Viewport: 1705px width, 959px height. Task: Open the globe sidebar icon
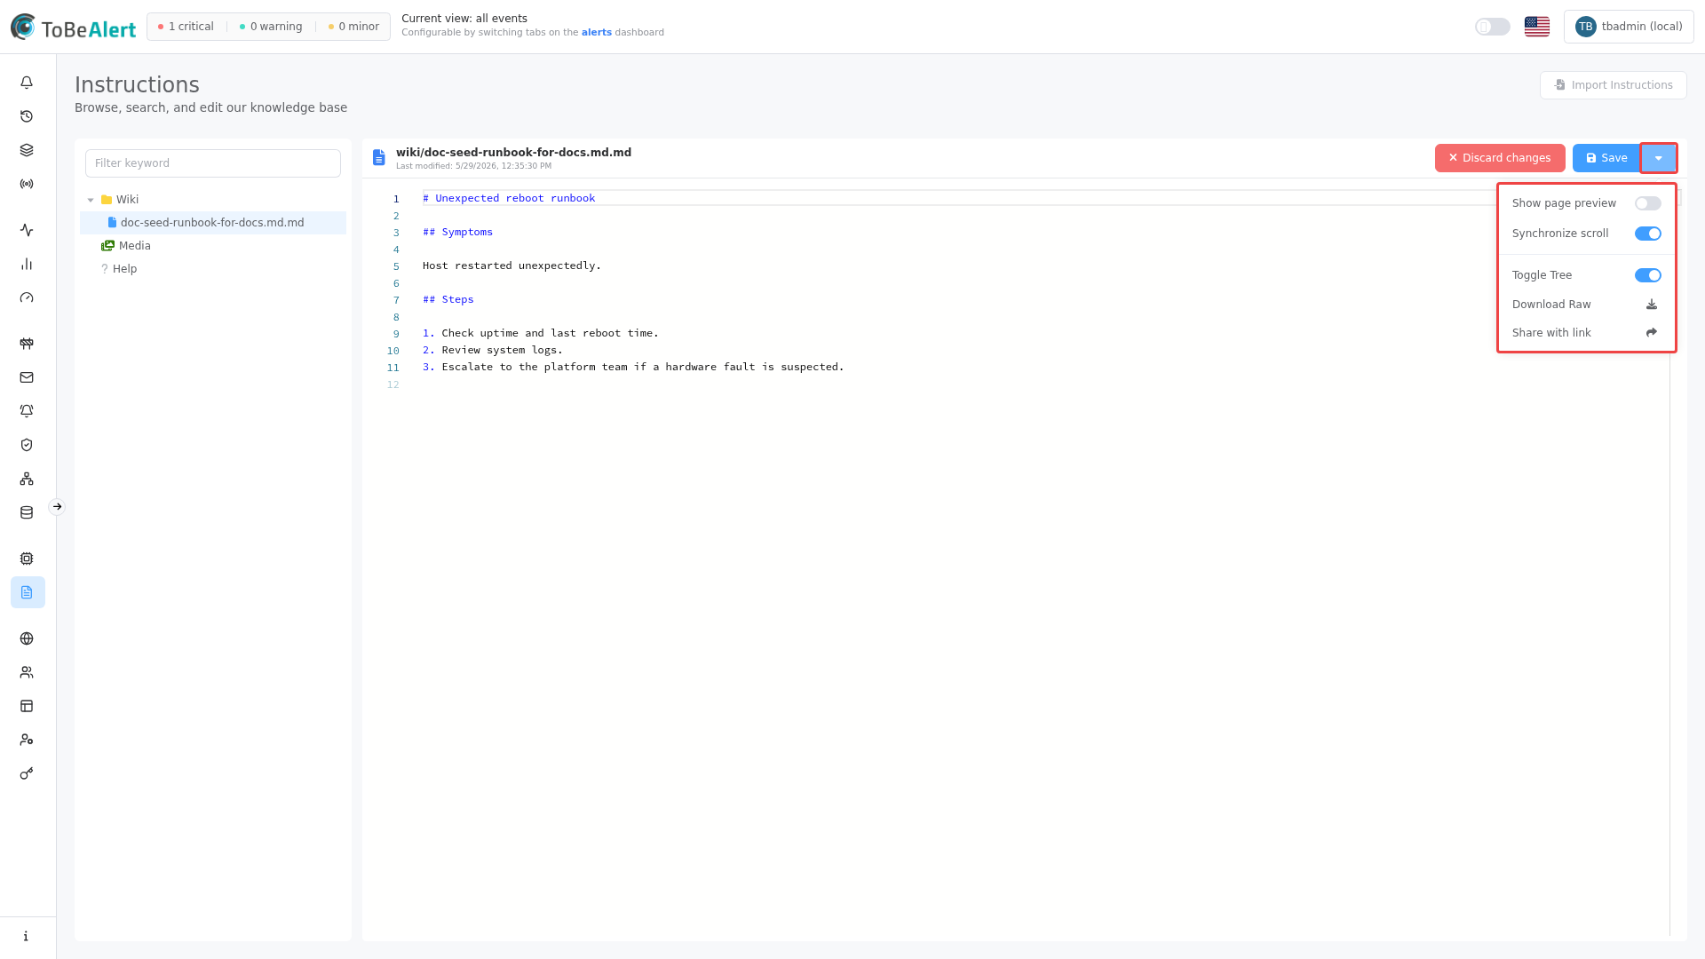27,638
